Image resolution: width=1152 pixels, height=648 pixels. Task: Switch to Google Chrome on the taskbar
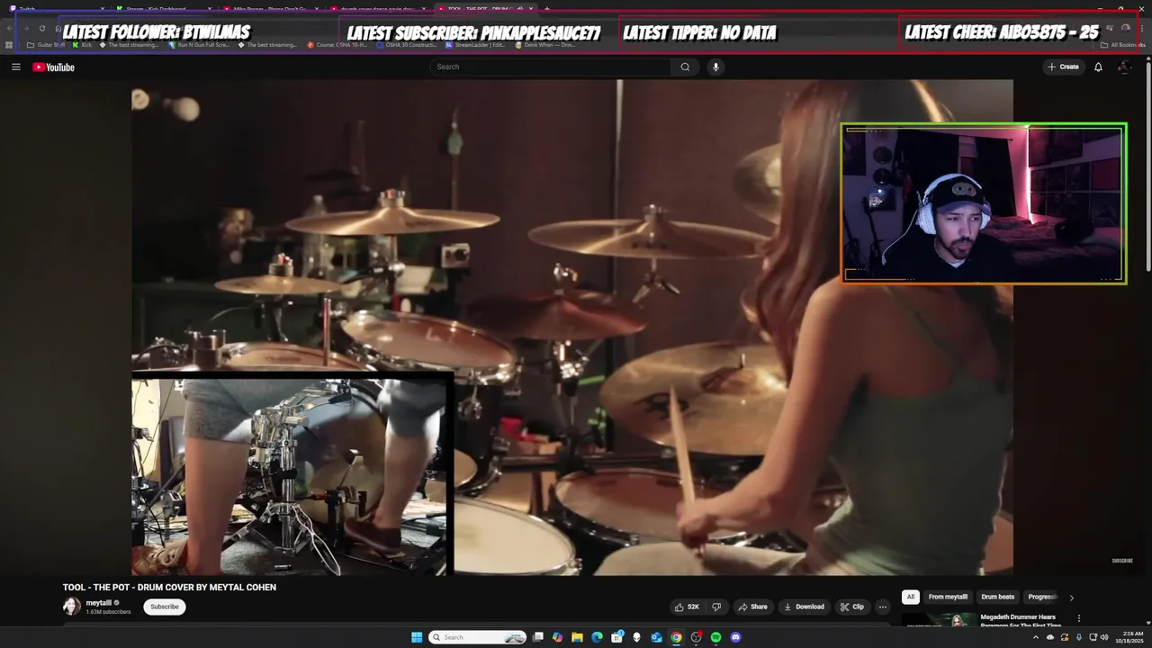tap(676, 637)
